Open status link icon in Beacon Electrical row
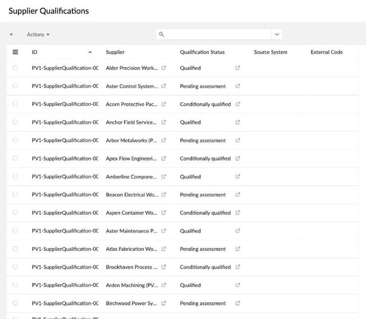 pos(238,195)
